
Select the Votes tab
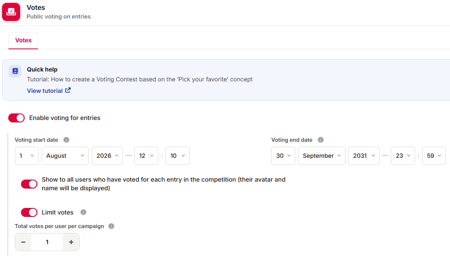click(x=23, y=40)
